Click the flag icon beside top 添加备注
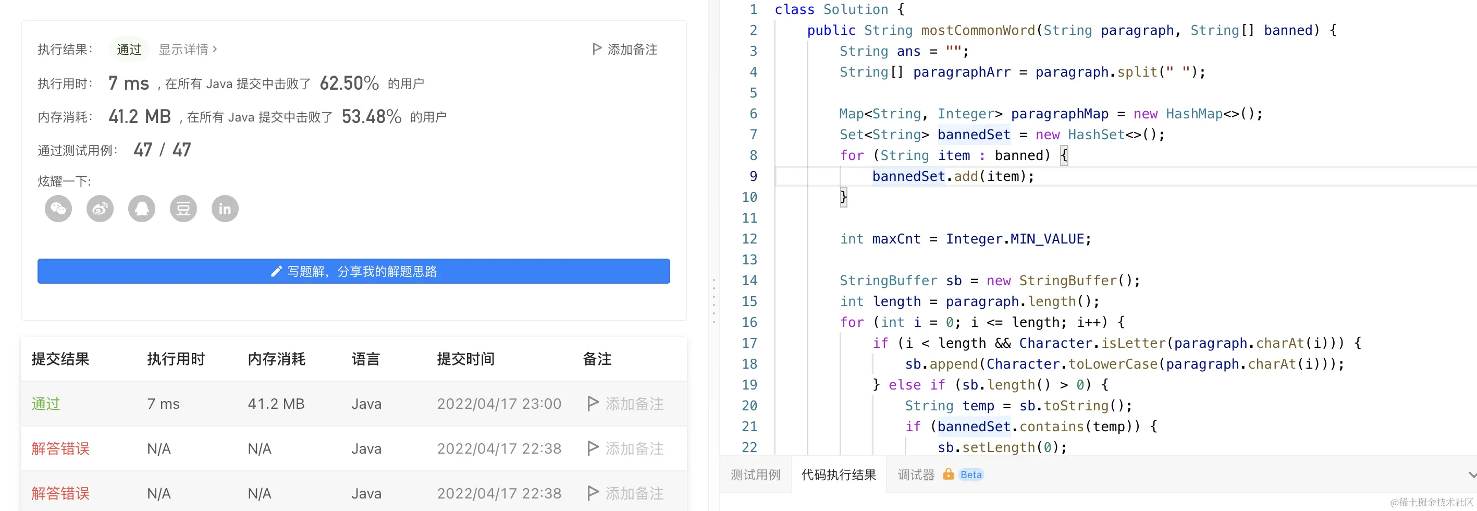The height and width of the screenshot is (511, 1477). 597,50
